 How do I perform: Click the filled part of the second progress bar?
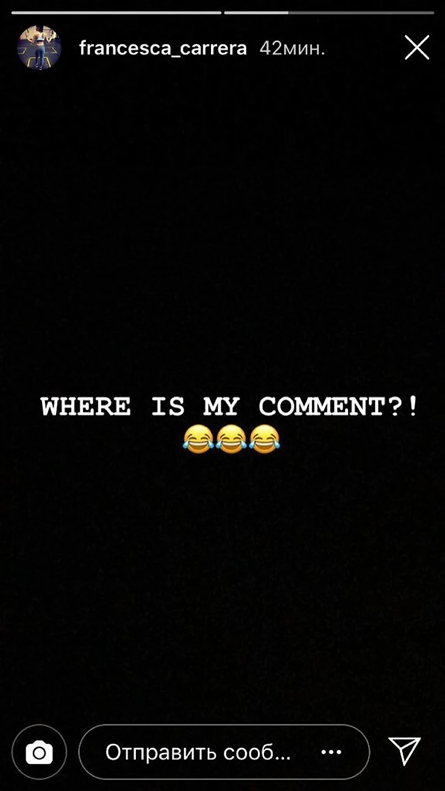click(x=256, y=12)
